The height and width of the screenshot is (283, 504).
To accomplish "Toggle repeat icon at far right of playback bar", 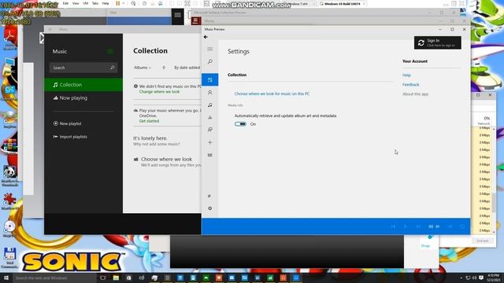I will (x=462, y=226).
